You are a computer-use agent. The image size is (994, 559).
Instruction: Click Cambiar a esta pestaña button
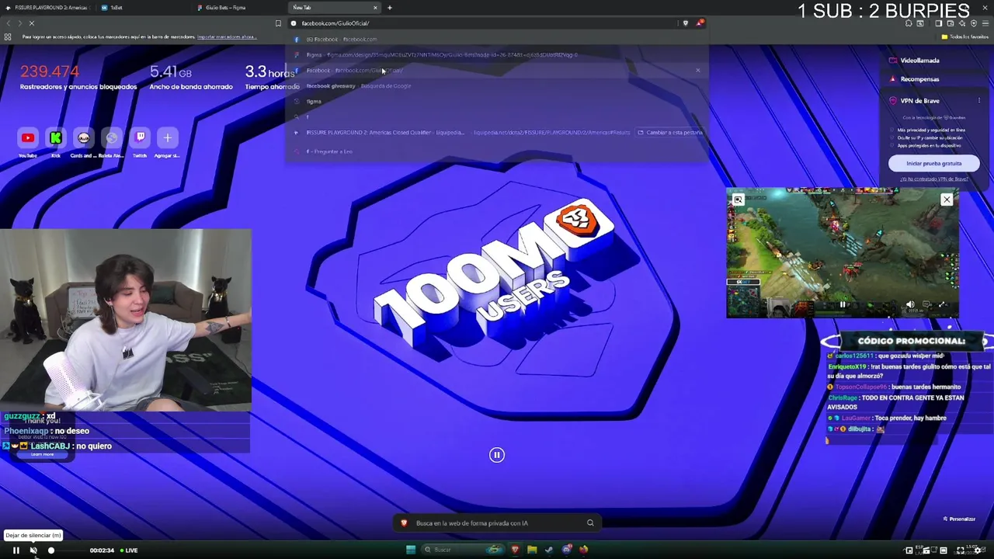(x=669, y=133)
